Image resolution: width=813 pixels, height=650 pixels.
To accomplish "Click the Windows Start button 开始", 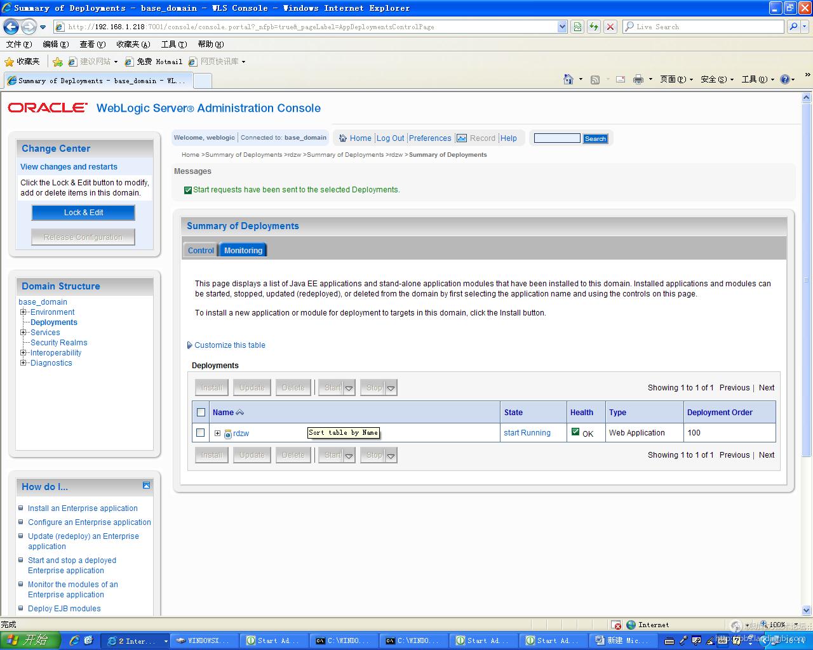I will tap(29, 640).
